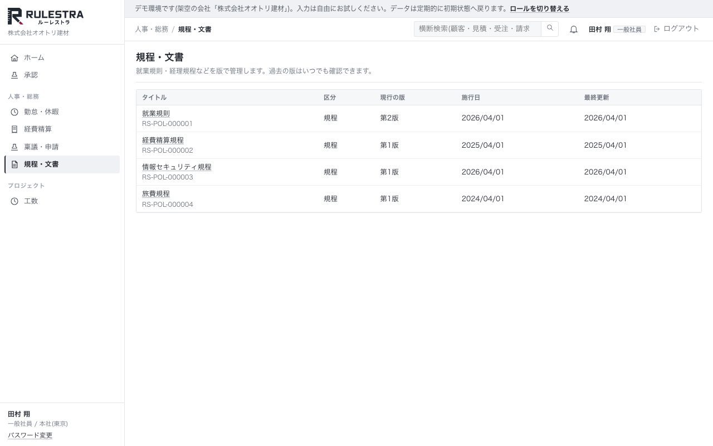This screenshot has height=446, width=713.
Task: Click 株式会社オオトリ建材 under the logo
Action: pyautogui.click(x=38, y=33)
